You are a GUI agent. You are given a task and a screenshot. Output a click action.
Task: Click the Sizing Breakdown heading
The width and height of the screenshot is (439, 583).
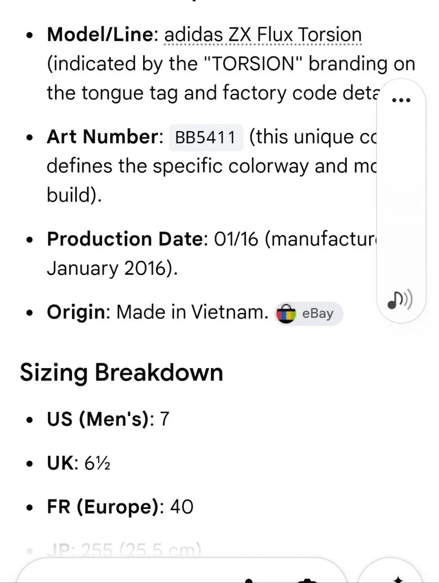click(x=122, y=373)
